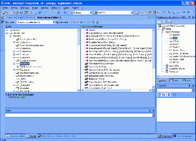The image size is (196, 141).
Task: Click the Find in Files binoculars icon
Action: pyautogui.click(x=96, y=13)
